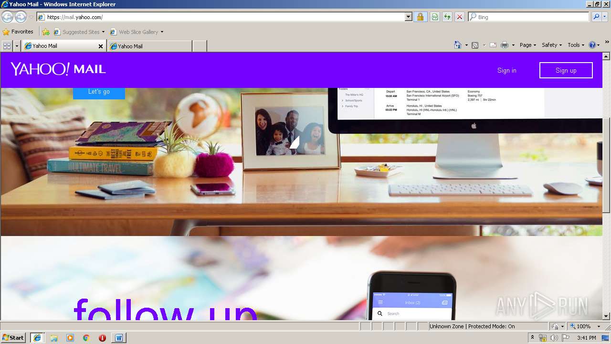
Task: Click the network tray icon
Action: pyautogui.click(x=543, y=338)
